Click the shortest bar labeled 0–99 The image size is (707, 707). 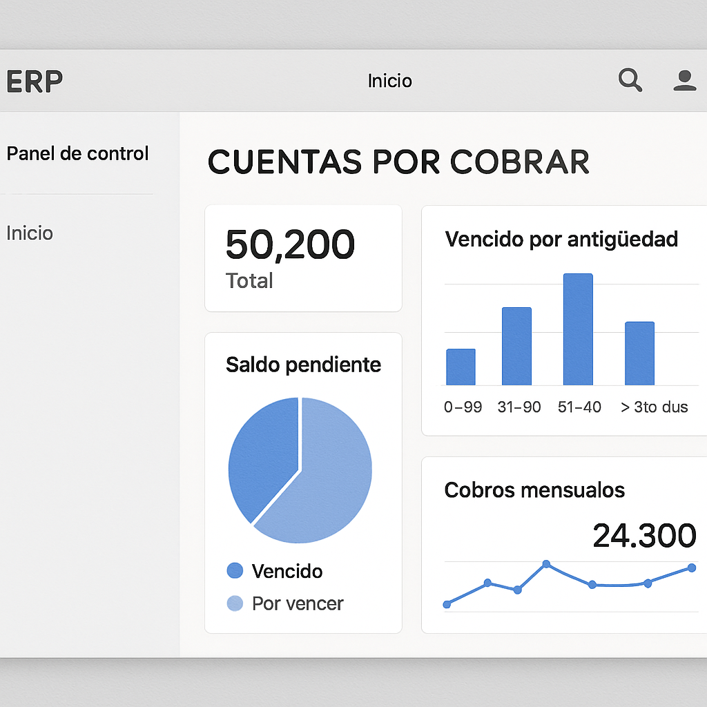[x=461, y=367]
